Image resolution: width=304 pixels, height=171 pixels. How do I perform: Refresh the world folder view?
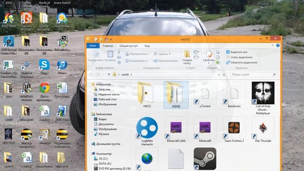(224, 75)
